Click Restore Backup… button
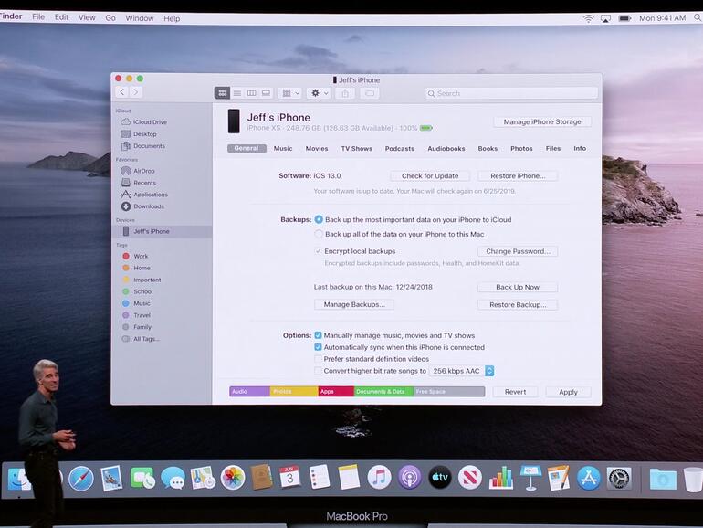The height and width of the screenshot is (528, 703). tap(518, 304)
